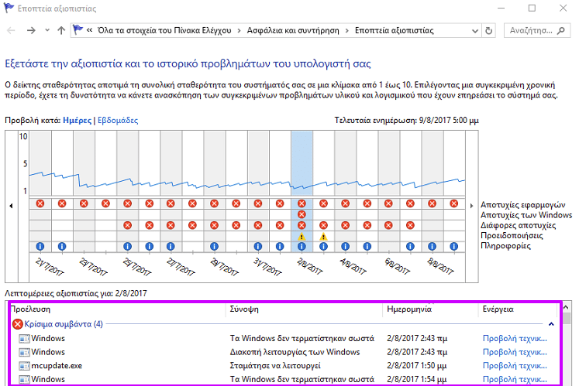This screenshot has height=386, width=579.
Task: Expand the breadcrumb chevron after 'Πίνακα Ελέγχου'
Action: [240, 31]
